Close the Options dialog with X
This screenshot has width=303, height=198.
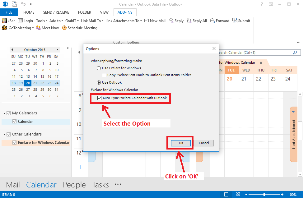pos(214,48)
